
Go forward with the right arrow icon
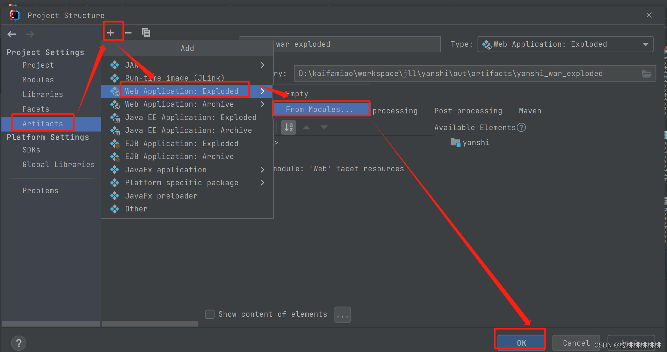(x=30, y=34)
